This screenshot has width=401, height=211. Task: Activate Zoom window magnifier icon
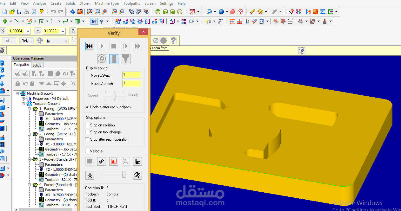click(90, 12)
